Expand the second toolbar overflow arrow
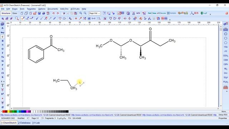This screenshot has width=229, height=129. tap(170, 19)
